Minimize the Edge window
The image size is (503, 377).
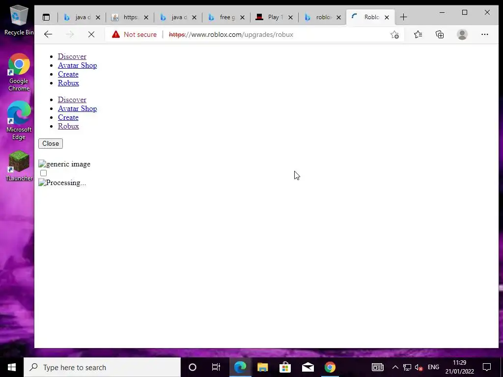442,12
